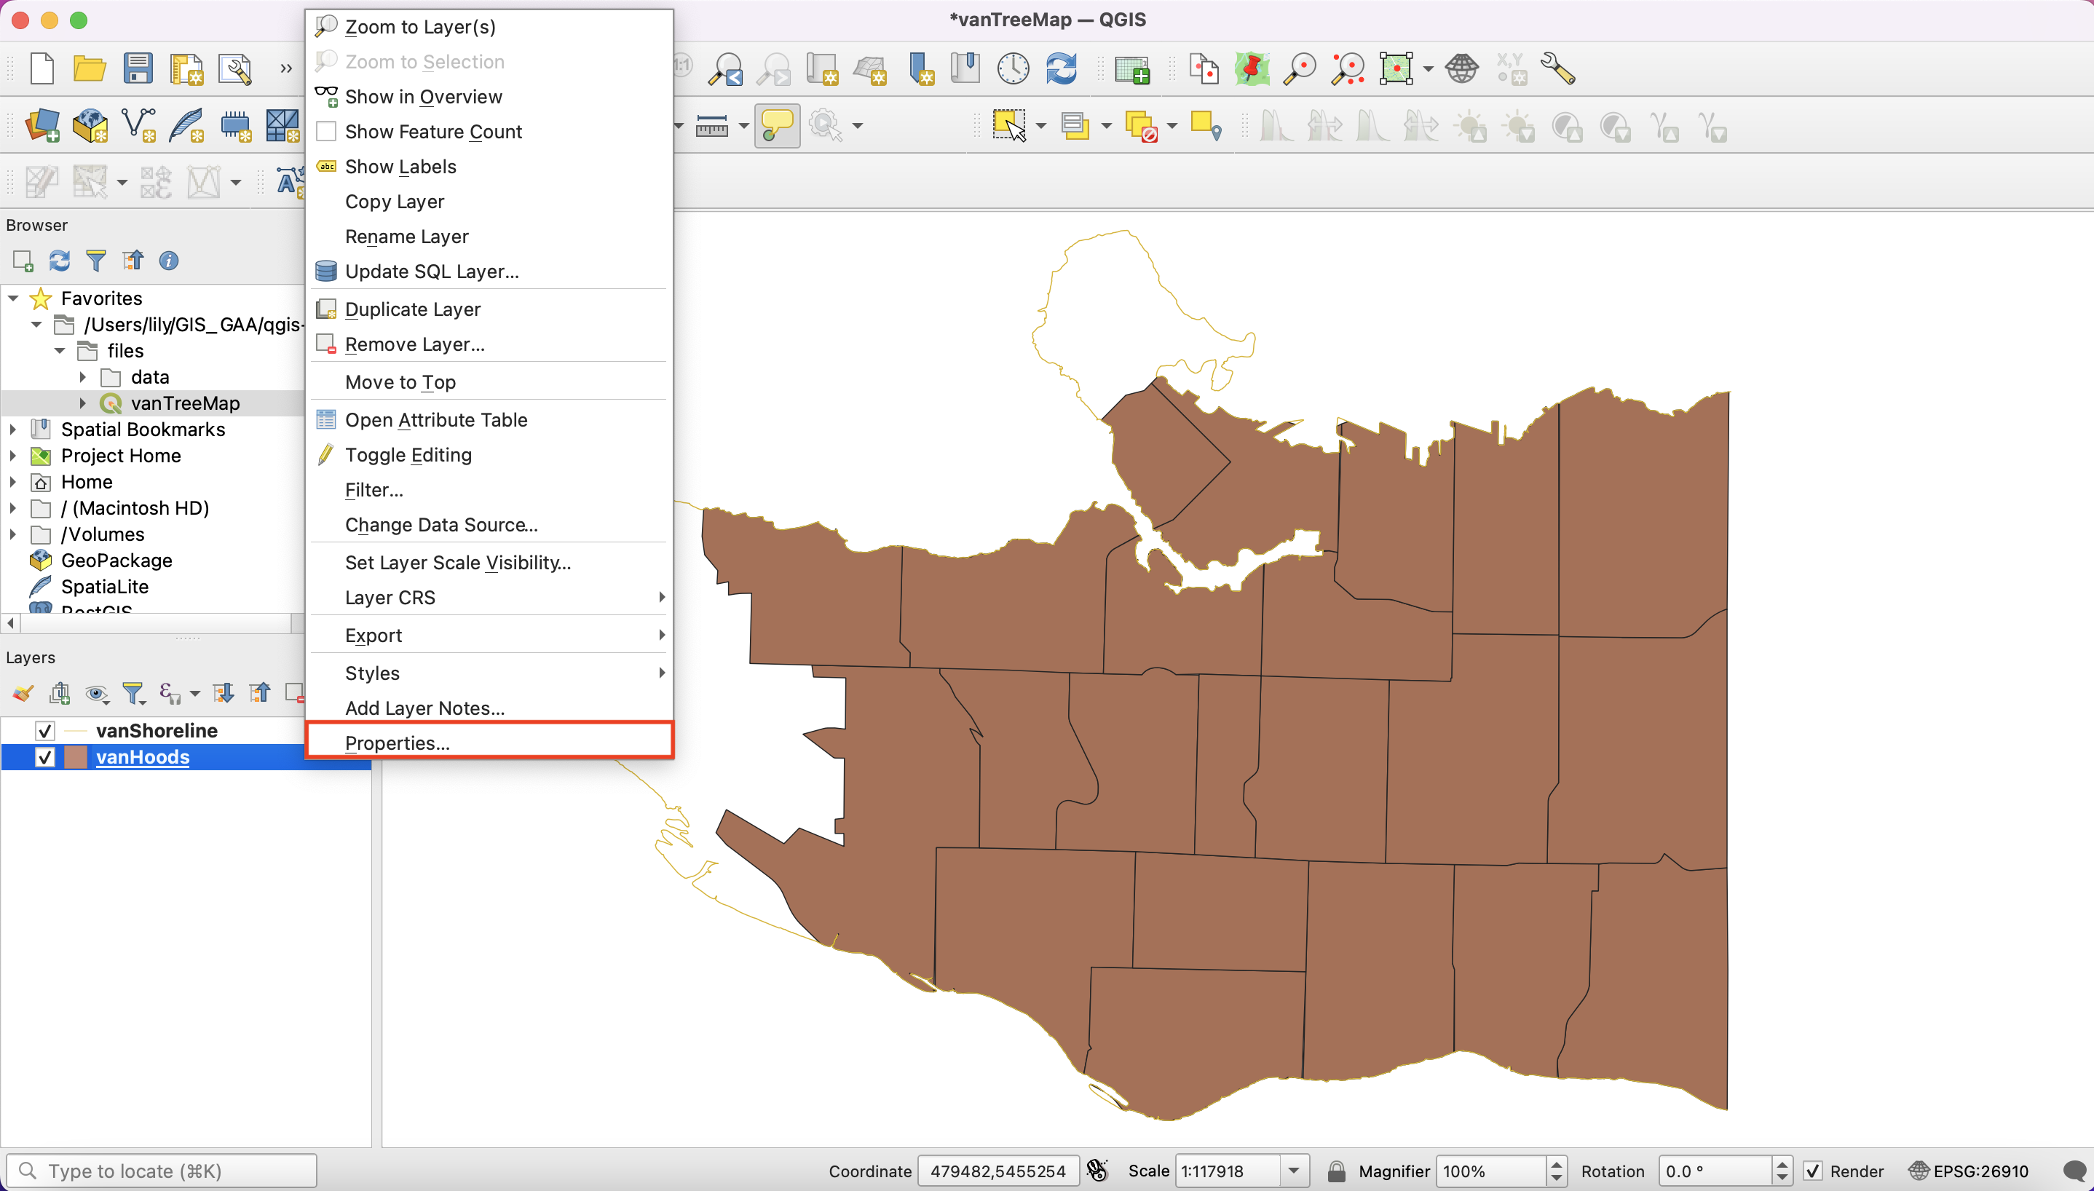The image size is (2094, 1191).
Task: Expand the Spatial Bookmarks tree item
Action: click(x=13, y=430)
